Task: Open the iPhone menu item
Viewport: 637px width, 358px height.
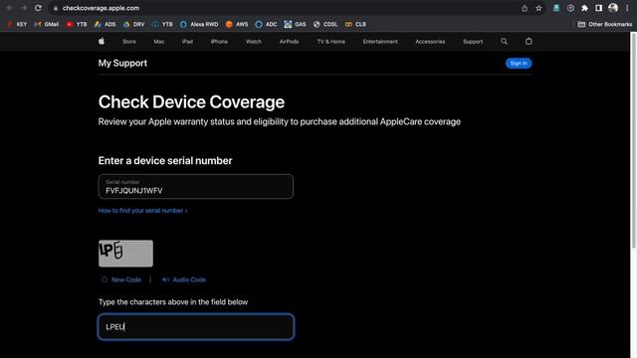Action: click(219, 42)
